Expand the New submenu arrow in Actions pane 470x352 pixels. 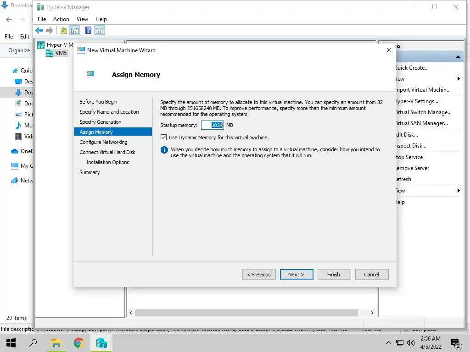pyautogui.click(x=459, y=79)
